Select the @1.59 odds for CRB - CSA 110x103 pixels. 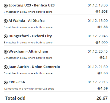(x=102, y=88)
